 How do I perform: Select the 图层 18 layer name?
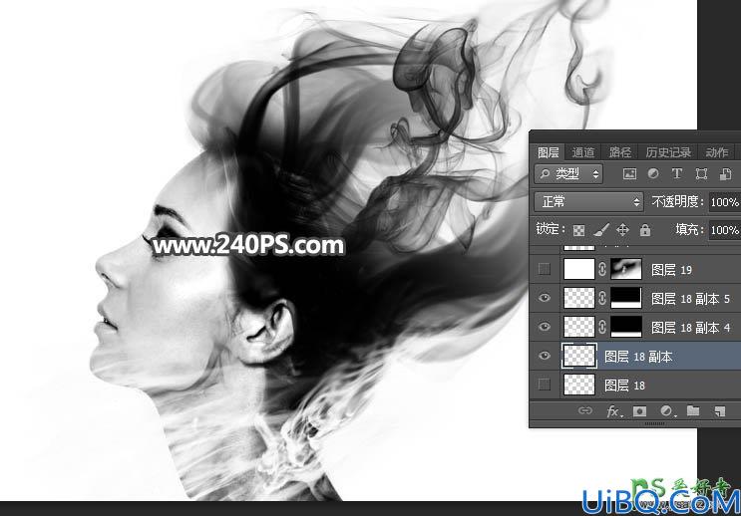pyautogui.click(x=624, y=386)
